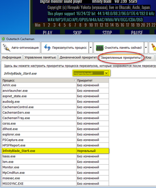Sort by the Приоритет column header

(93, 80)
